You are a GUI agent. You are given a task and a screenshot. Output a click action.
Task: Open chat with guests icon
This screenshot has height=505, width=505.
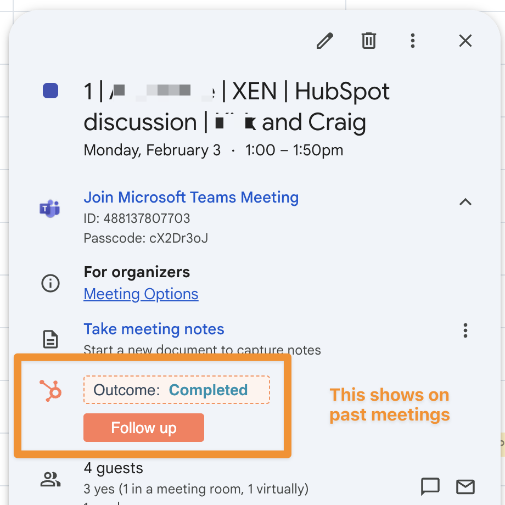pyautogui.click(x=430, y=486)
